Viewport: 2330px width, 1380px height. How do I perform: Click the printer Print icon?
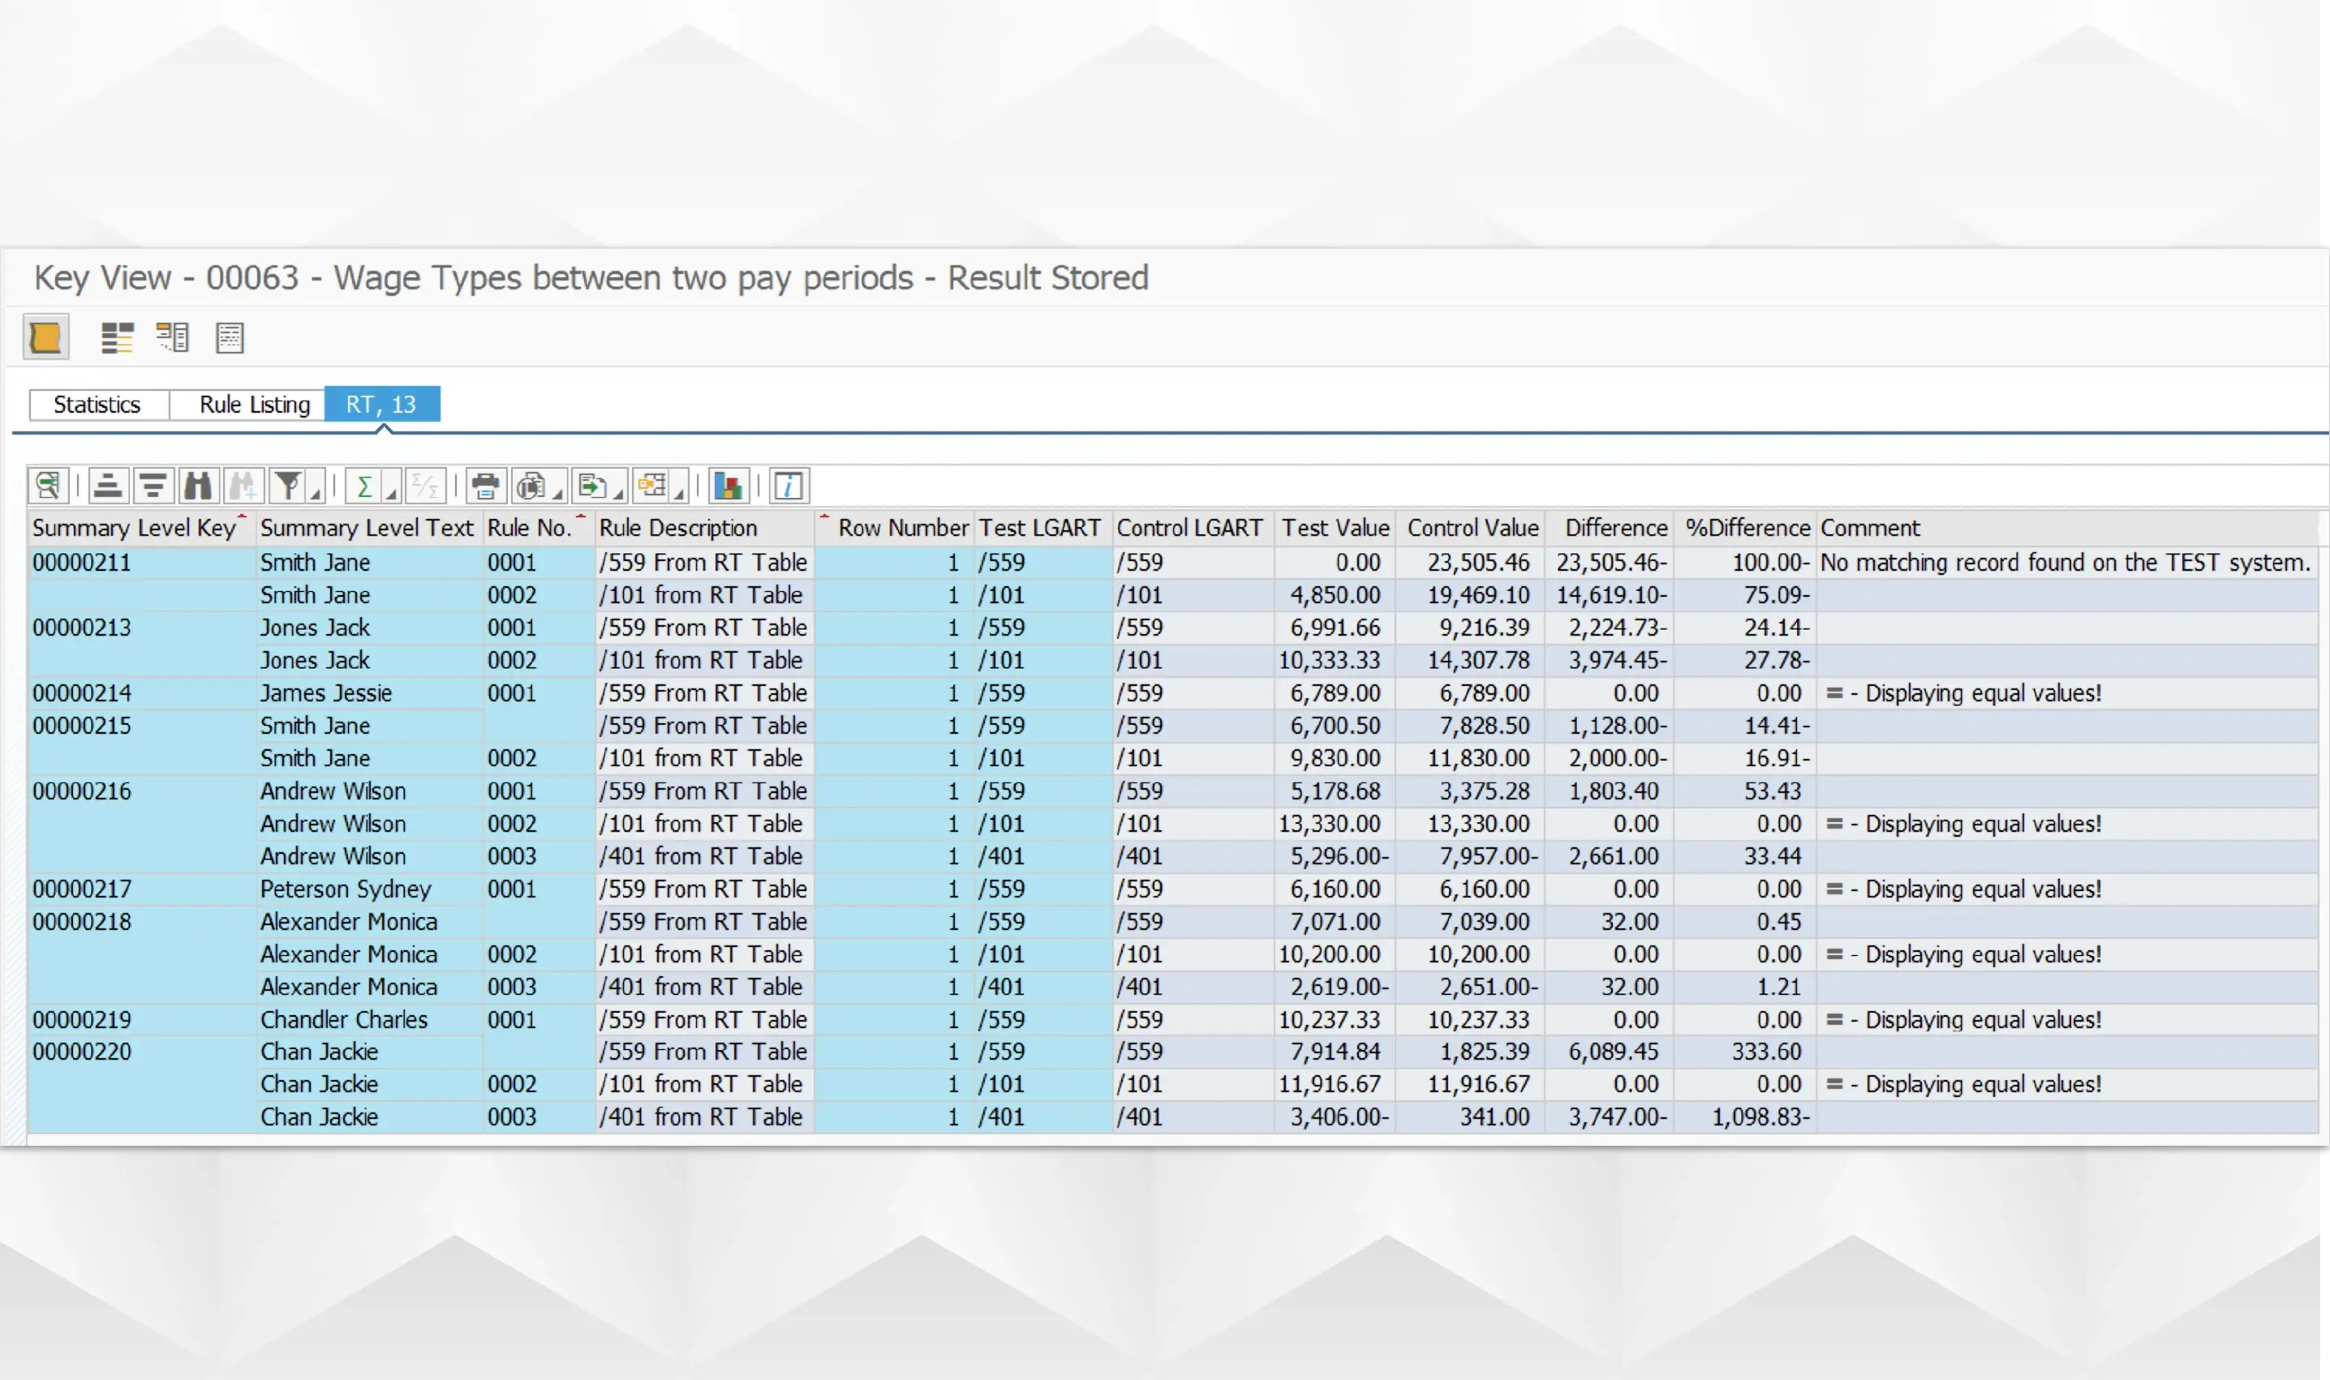click(485, 486)
